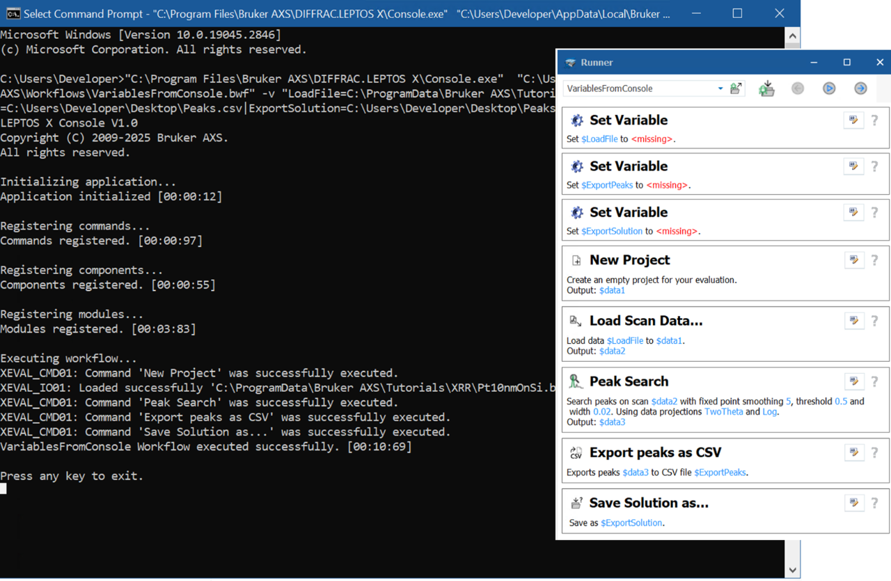Click the Save Solution as step icon
This screenshot has width=891, height=581.
tap(576, 502)
